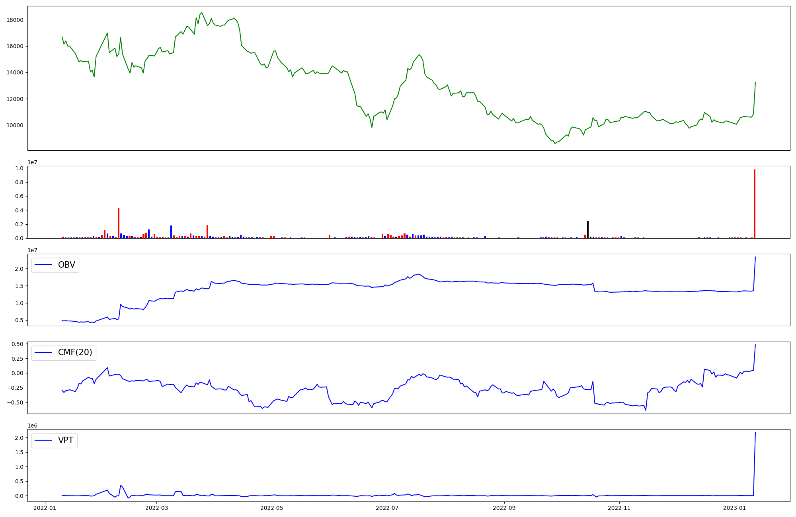
Task: Click the 0.50 tick on CMF axis
Action: (18, 344)
